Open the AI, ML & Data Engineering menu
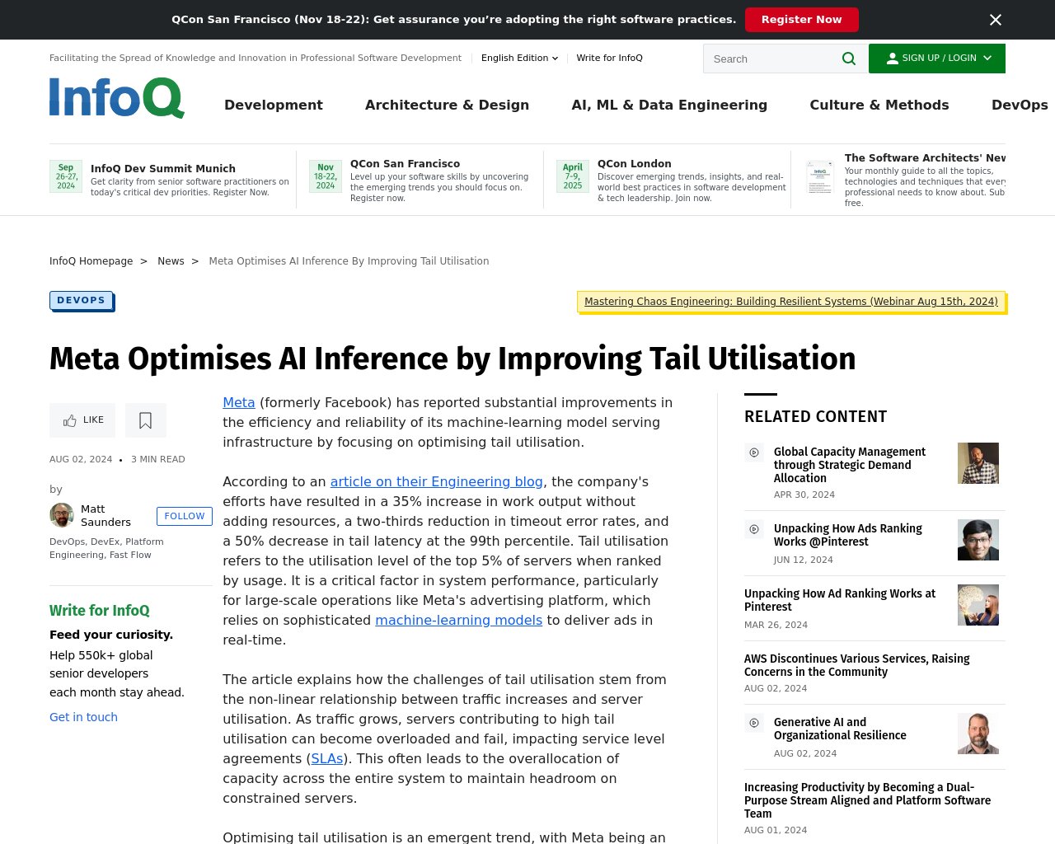The width and height of the screenshot is (1055, 844). pyautogui.click(x=669, y=105)
